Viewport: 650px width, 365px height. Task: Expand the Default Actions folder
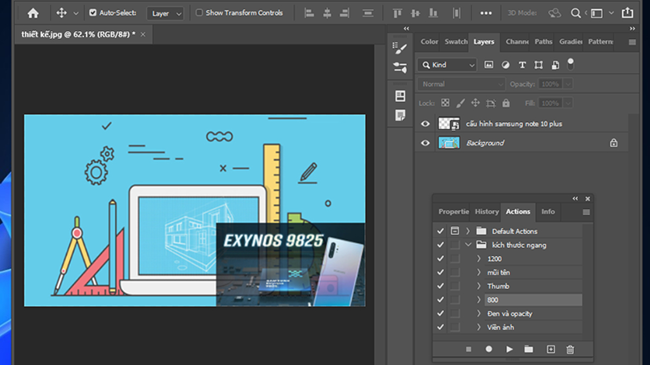468,231
